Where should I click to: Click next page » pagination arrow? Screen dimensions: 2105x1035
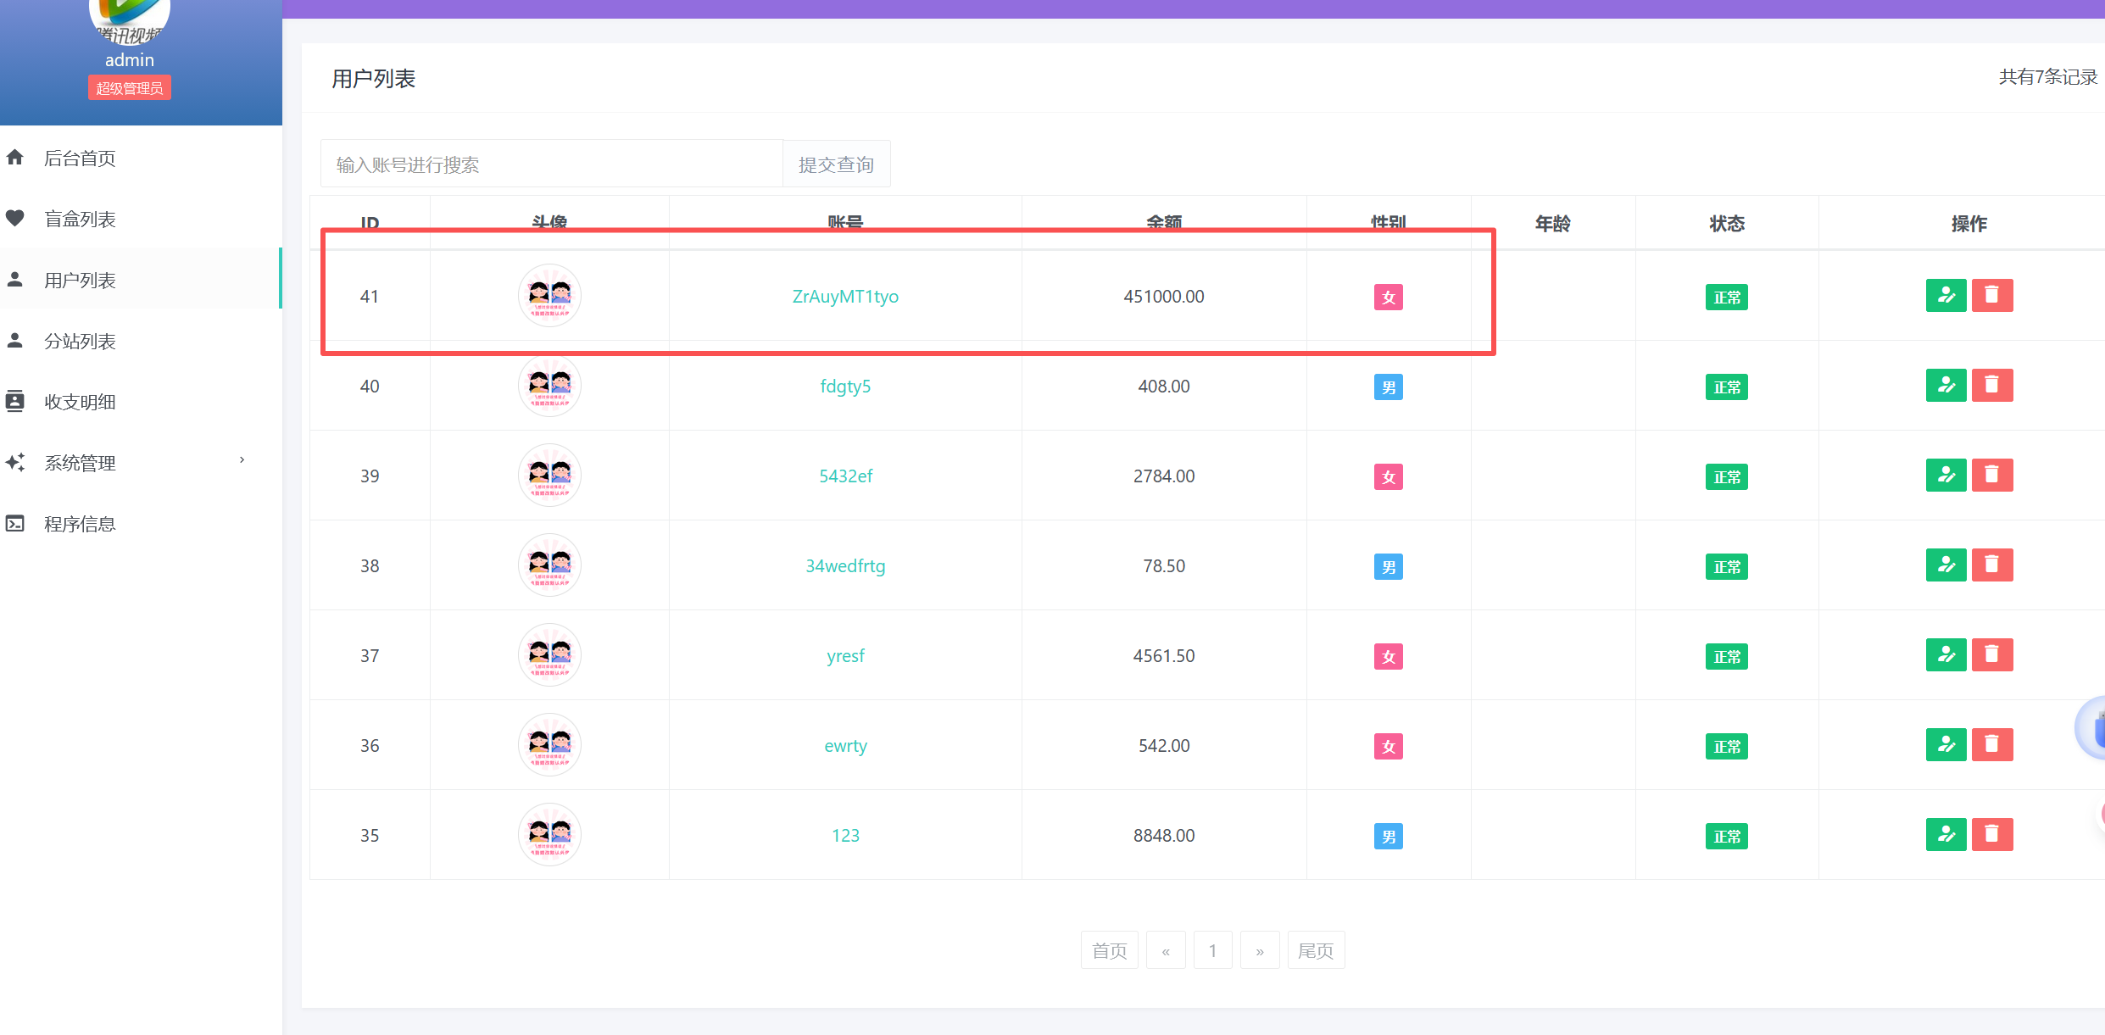coord(1259,950)
